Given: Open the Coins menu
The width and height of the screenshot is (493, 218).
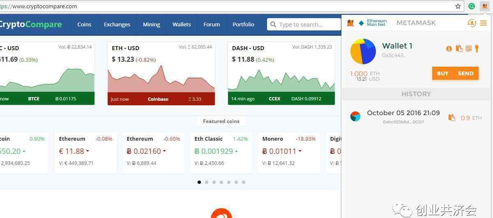Looking at the screenshot, I should tap(84, 24).
